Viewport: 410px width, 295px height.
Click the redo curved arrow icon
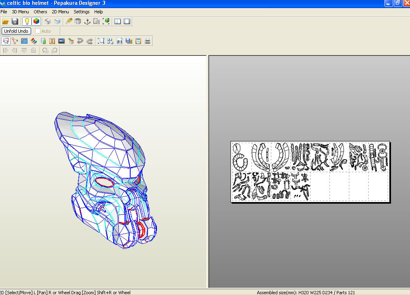click(x=89, y=41)
